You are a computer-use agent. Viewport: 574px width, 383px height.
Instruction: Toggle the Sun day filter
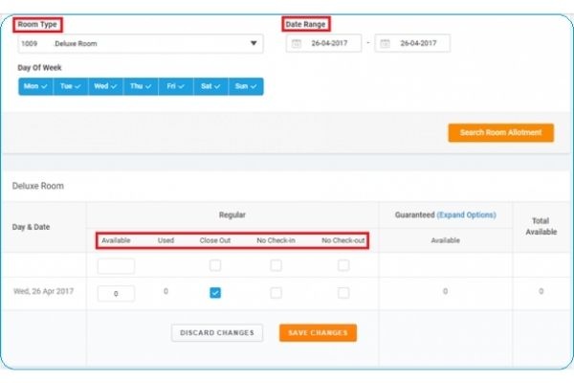pyautogui.click(x=246, y=86)
